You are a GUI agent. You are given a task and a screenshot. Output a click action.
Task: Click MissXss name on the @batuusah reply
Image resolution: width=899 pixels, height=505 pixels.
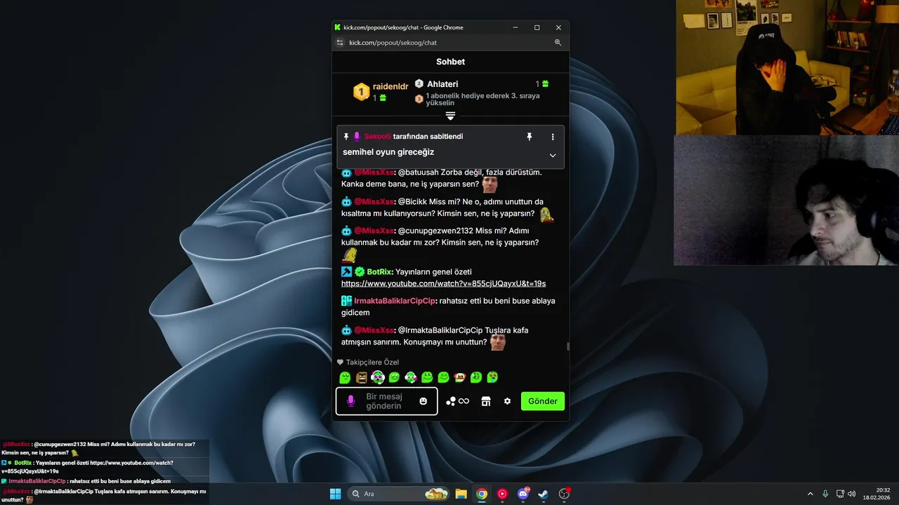pyautogui.click(x=374, y=173)
